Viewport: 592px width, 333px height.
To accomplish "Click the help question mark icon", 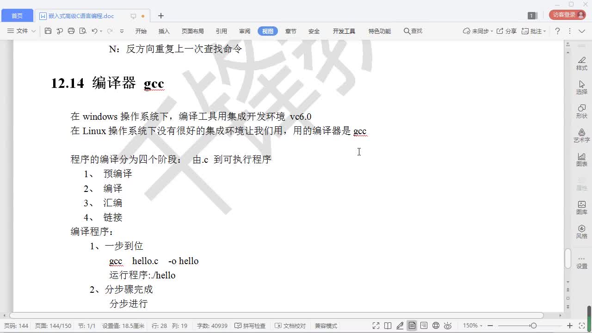I will coord(557,31).
